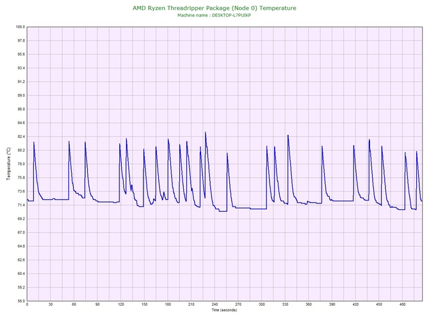
Task: Click the y-axis value 78.0
Action: tap(21, 164)
